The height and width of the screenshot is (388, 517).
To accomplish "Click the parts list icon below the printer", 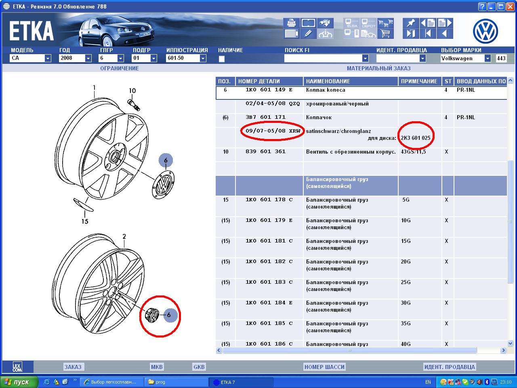I will click(x=292, y=34).
